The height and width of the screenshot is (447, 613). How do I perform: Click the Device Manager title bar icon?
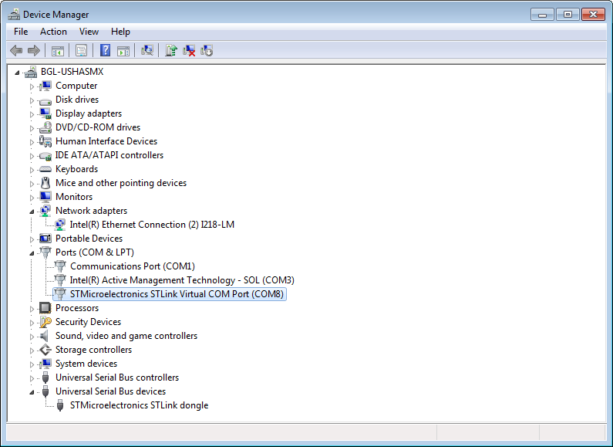tap(14, 15)
